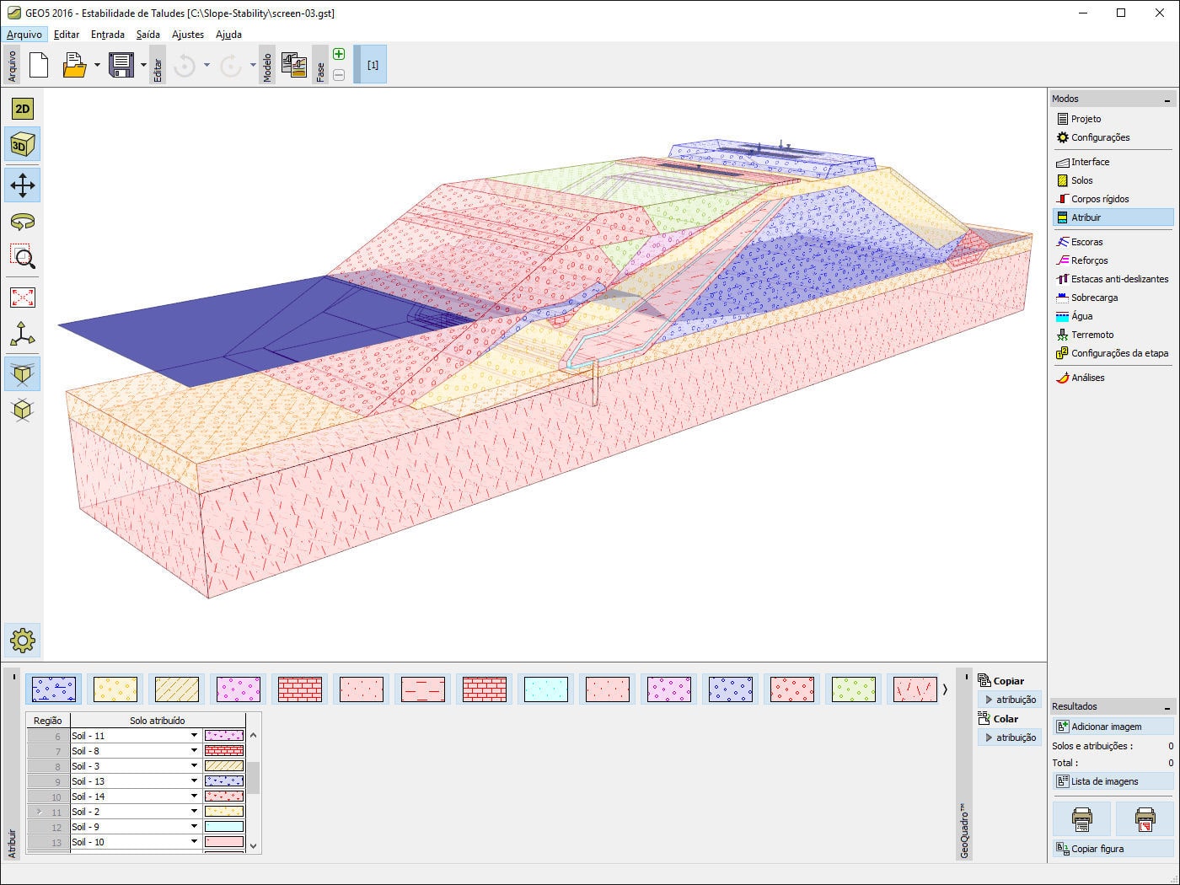
Task: Select the rotate view tool
Action: coord(23,222)
